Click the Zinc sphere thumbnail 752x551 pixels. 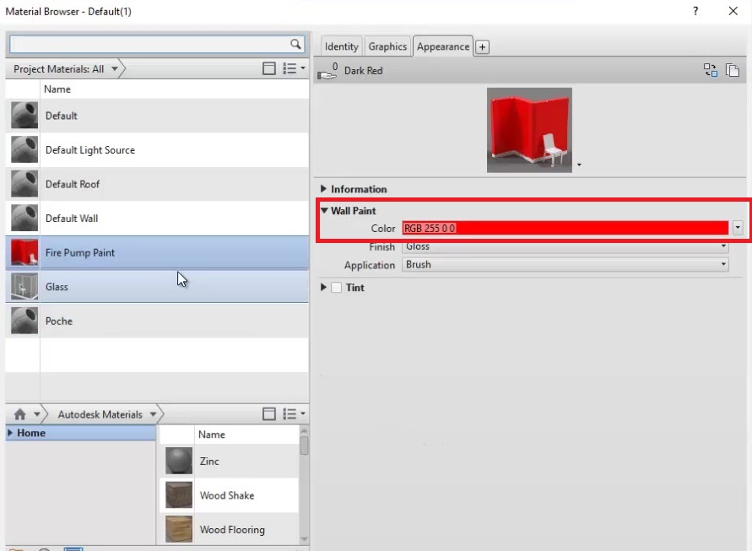click(179, 461)
